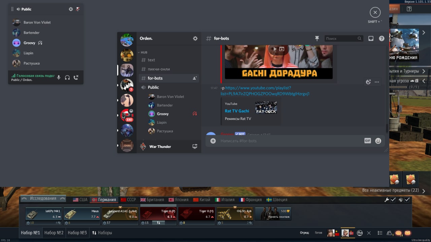Select the Британия nation tab

pos(152,200)
